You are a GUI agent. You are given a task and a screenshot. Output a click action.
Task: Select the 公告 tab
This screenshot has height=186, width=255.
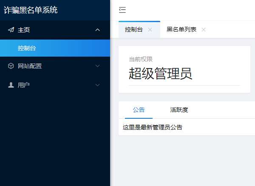(139, 110)
